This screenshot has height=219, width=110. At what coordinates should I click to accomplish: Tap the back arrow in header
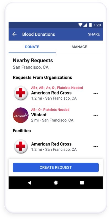pyautogui.click(x=14, y=34)
